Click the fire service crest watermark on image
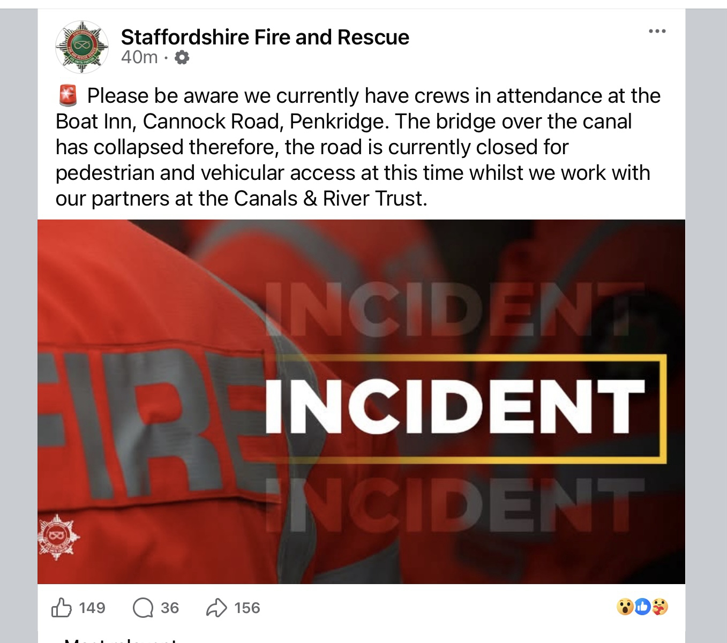Viewport: 727px width, 643px height. [58, 537]
